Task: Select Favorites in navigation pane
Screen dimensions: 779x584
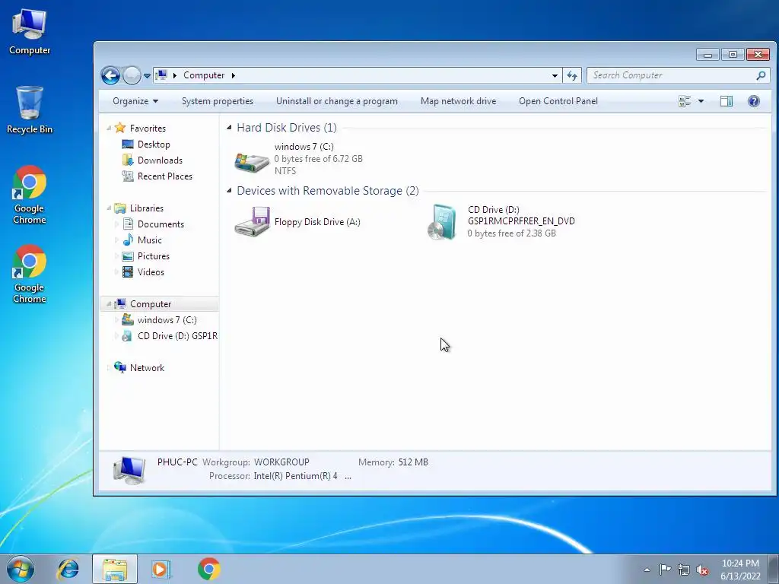Action: [148, 128]
